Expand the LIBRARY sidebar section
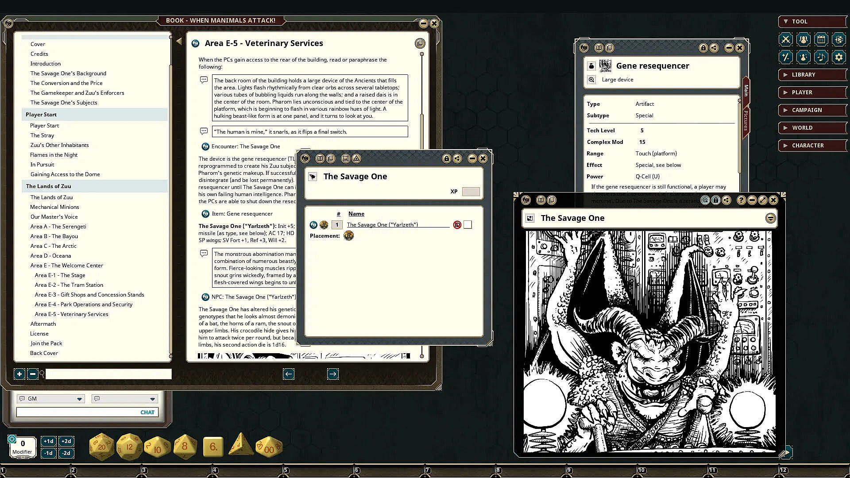850x478 pixels. pos(812,74)
